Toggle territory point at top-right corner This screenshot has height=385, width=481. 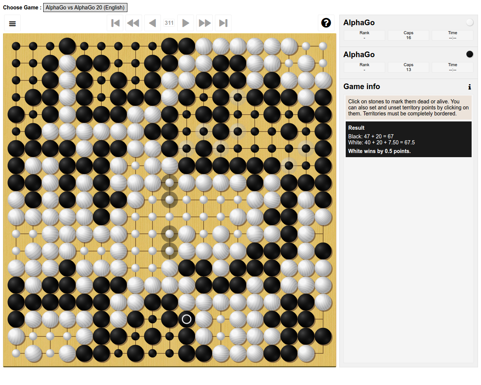pyautogui.click(x=323, y=46)
